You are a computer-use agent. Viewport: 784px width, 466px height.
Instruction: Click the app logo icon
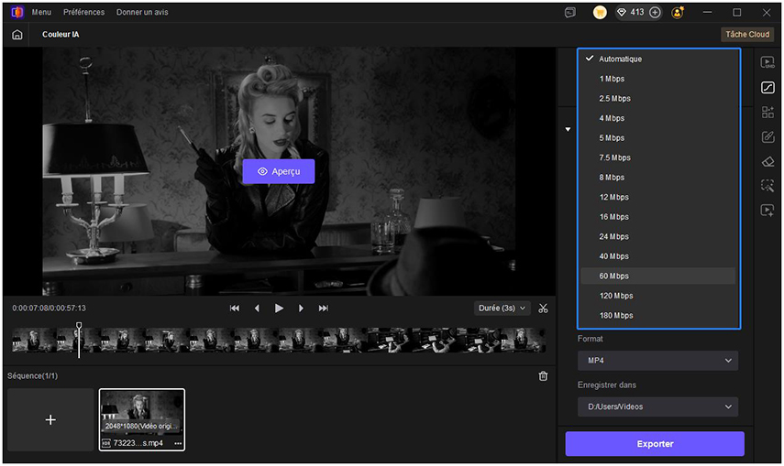click(x=17, y=12)
